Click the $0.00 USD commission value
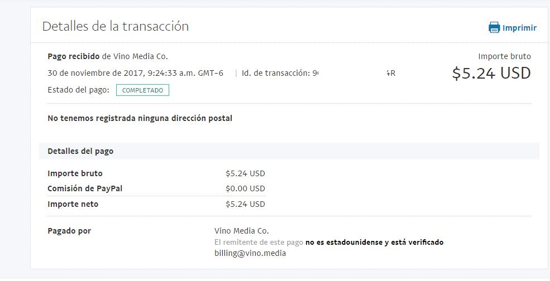The height and width of the screenshot is (281, 550). (x=245, y=188)
